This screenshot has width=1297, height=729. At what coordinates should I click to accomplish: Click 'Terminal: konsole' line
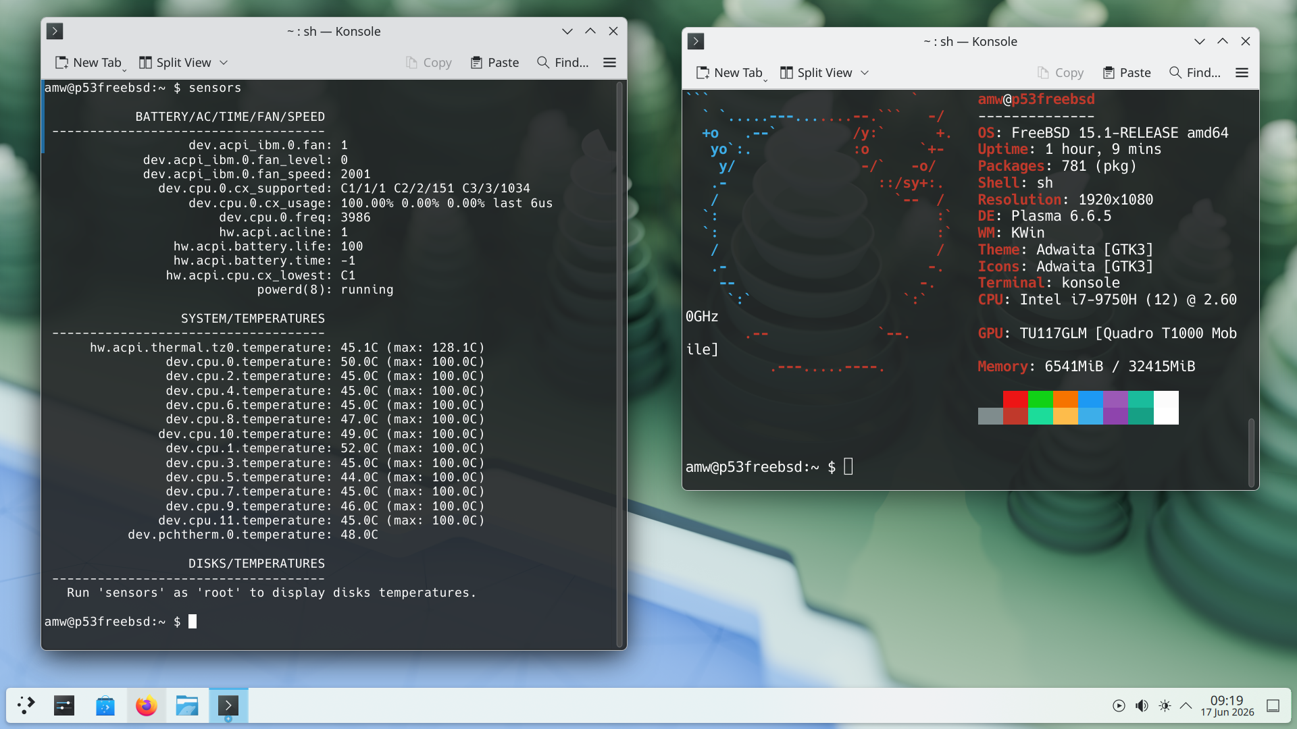click(1048, 283)
